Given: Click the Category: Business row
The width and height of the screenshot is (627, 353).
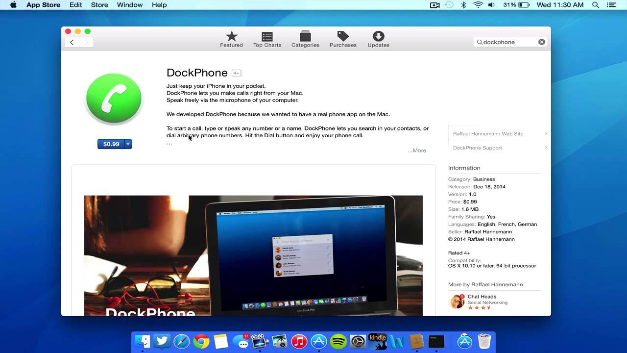Looking at the screenshot, I should (472, 179).
